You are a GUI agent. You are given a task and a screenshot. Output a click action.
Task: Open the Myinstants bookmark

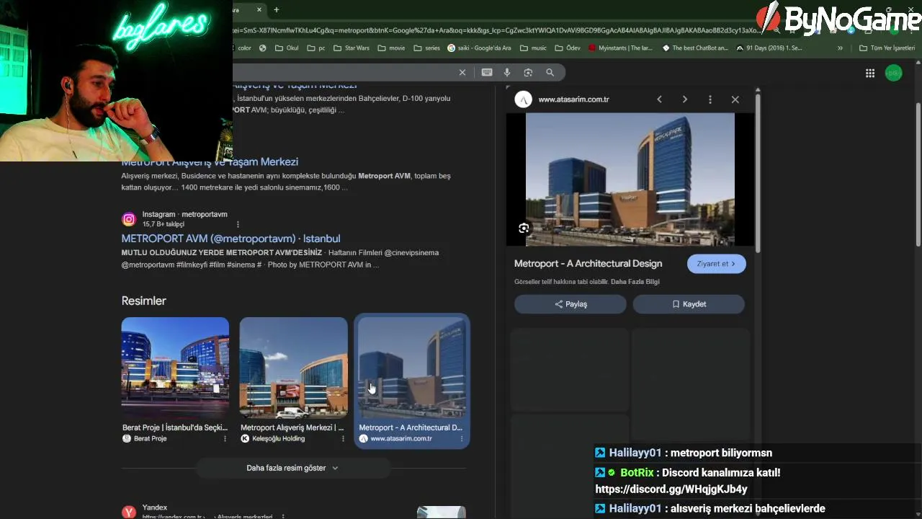(621, 48)
